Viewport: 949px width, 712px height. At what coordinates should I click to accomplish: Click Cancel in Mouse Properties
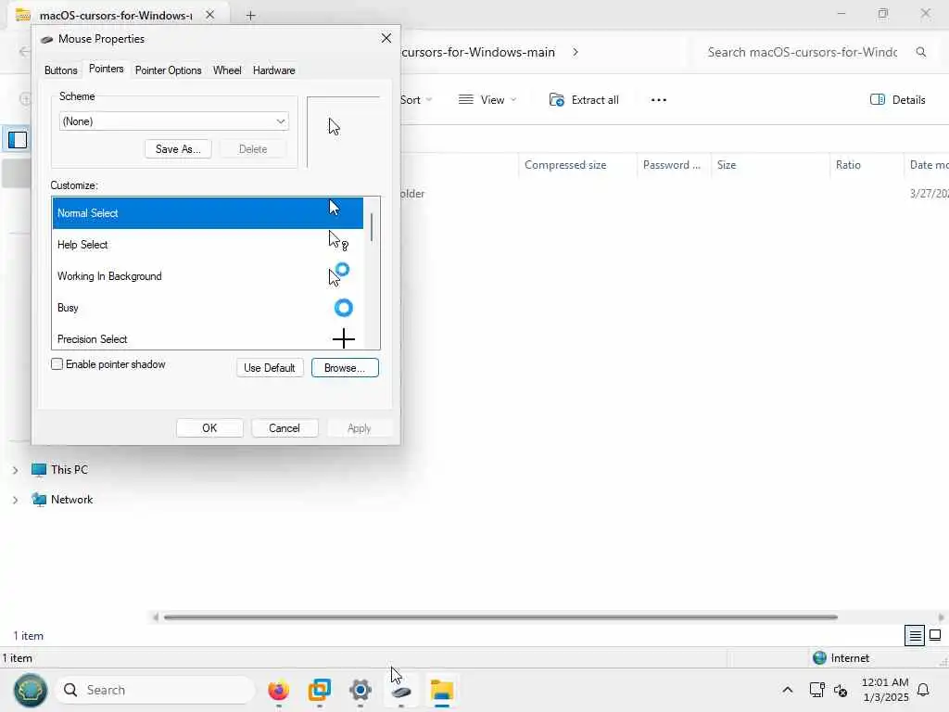285,428
